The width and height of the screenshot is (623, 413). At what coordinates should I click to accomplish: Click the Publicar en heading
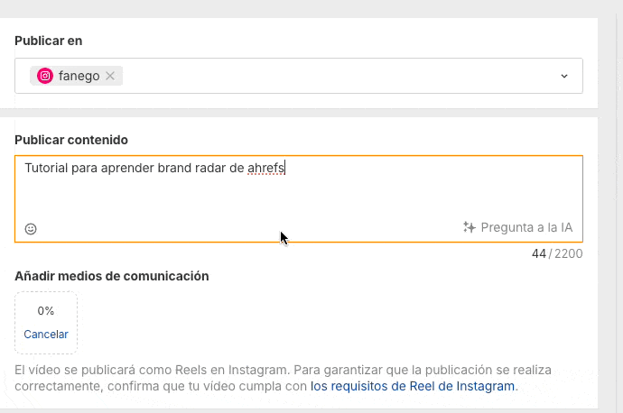(x=49, y=41)
